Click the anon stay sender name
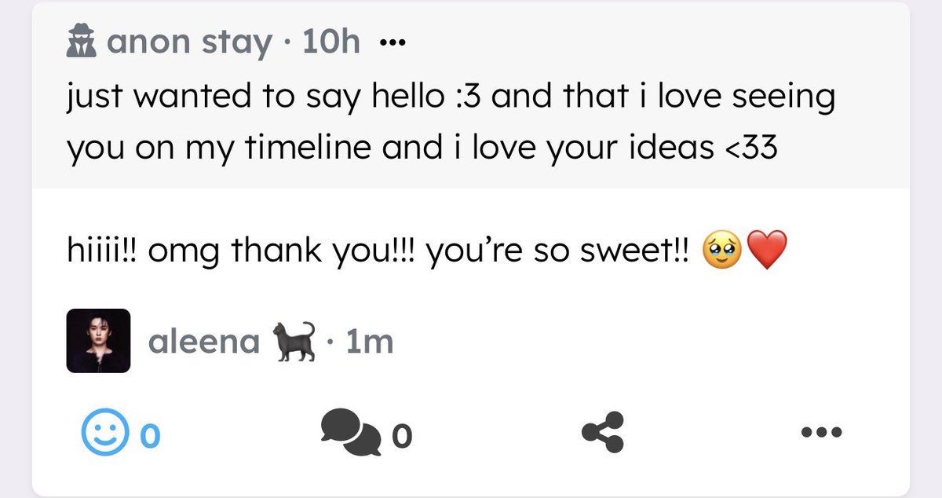 pos(188,42)
